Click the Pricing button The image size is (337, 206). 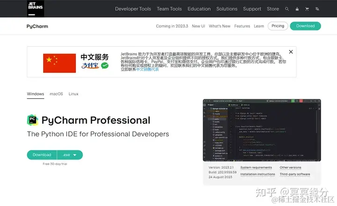(x=278, y=26)
